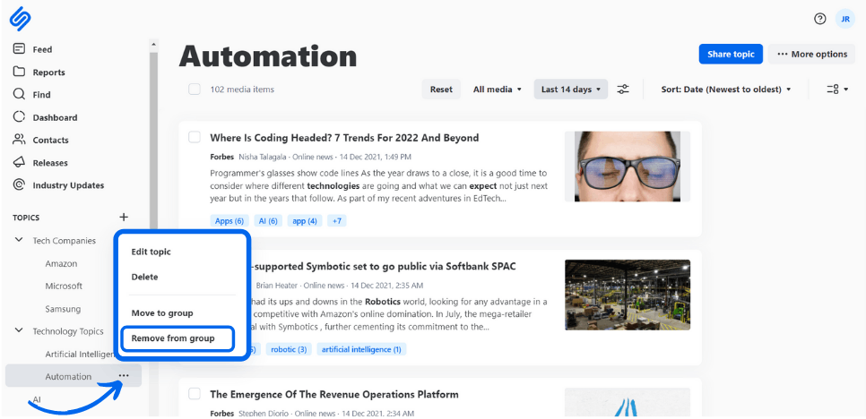This screenshot has width=866, height=419.
Task: Open the layout view dropdown
Action: pyautogui.click(x=837, y=90)
